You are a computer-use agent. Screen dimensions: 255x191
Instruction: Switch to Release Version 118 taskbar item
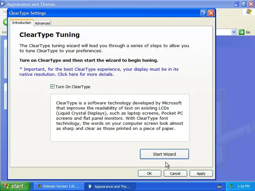(x=59, y=186)
